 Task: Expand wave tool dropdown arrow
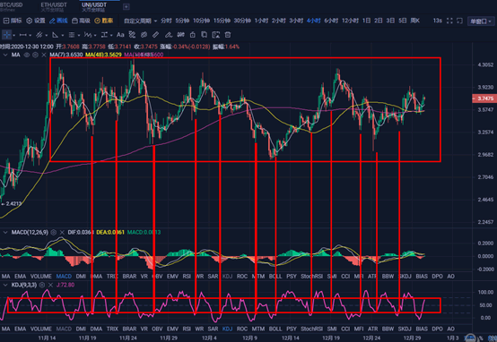pos(95,35)
